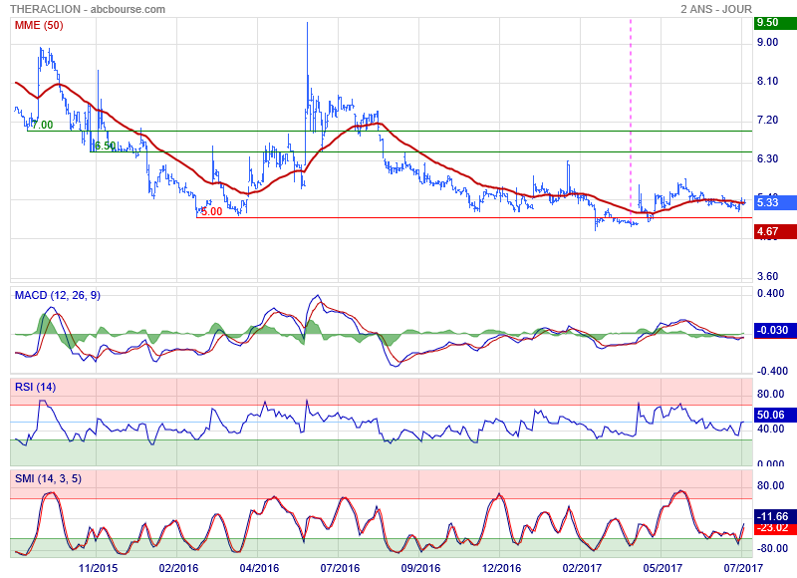Click the 02/2016 date axis label
The image size is (797, 578).
(179, 568)
